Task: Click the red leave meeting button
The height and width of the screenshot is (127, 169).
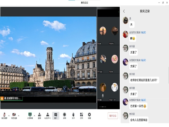Action: tap(113, 115)
